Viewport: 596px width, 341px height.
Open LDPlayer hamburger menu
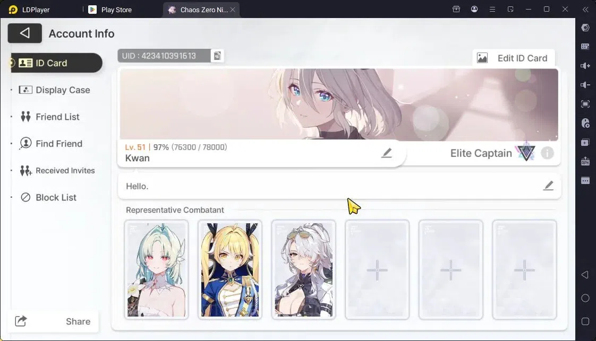[x=492, y=9]
